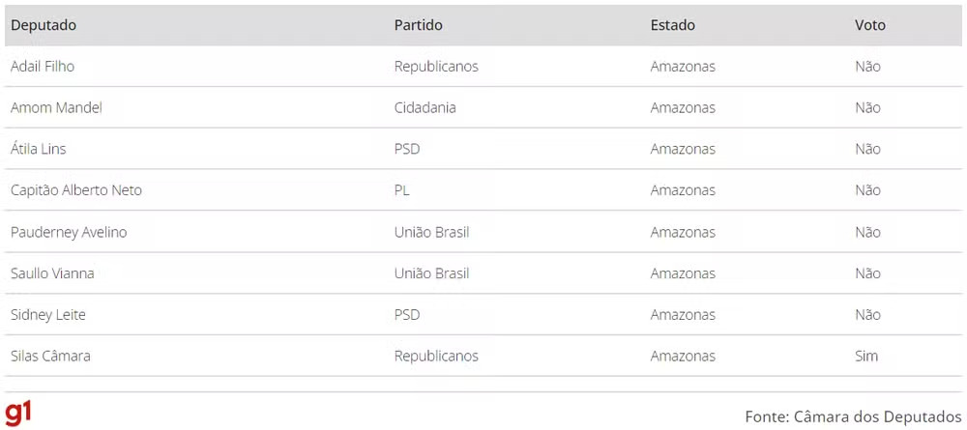
Task: Click Adail Filho's Não vote cell
Action: (867, 67)
